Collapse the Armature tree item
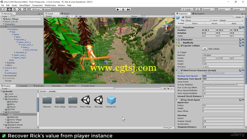This screenshot has width=247, height=139. tap(8, 29)
